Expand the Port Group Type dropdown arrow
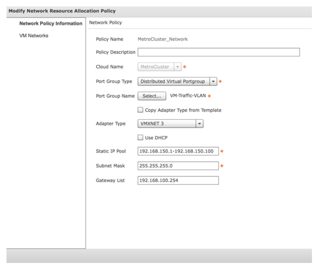 pos(213,81)
